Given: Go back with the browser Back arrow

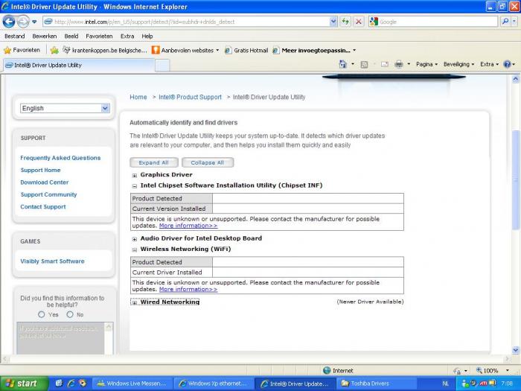Looking at the screenshot, I should point(9,22).
